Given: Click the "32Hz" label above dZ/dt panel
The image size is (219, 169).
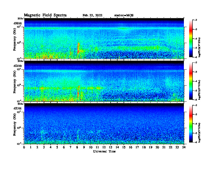Looking at the screenshot, I should click(x=20, y=104).
